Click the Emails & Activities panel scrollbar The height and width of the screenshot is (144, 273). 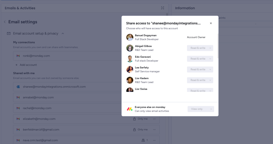(x=167, y=15)
